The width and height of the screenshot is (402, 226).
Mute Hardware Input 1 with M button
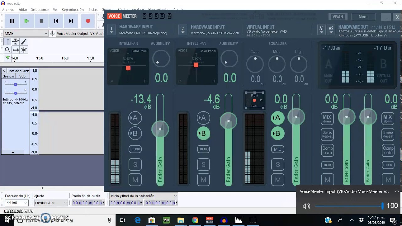135,180
